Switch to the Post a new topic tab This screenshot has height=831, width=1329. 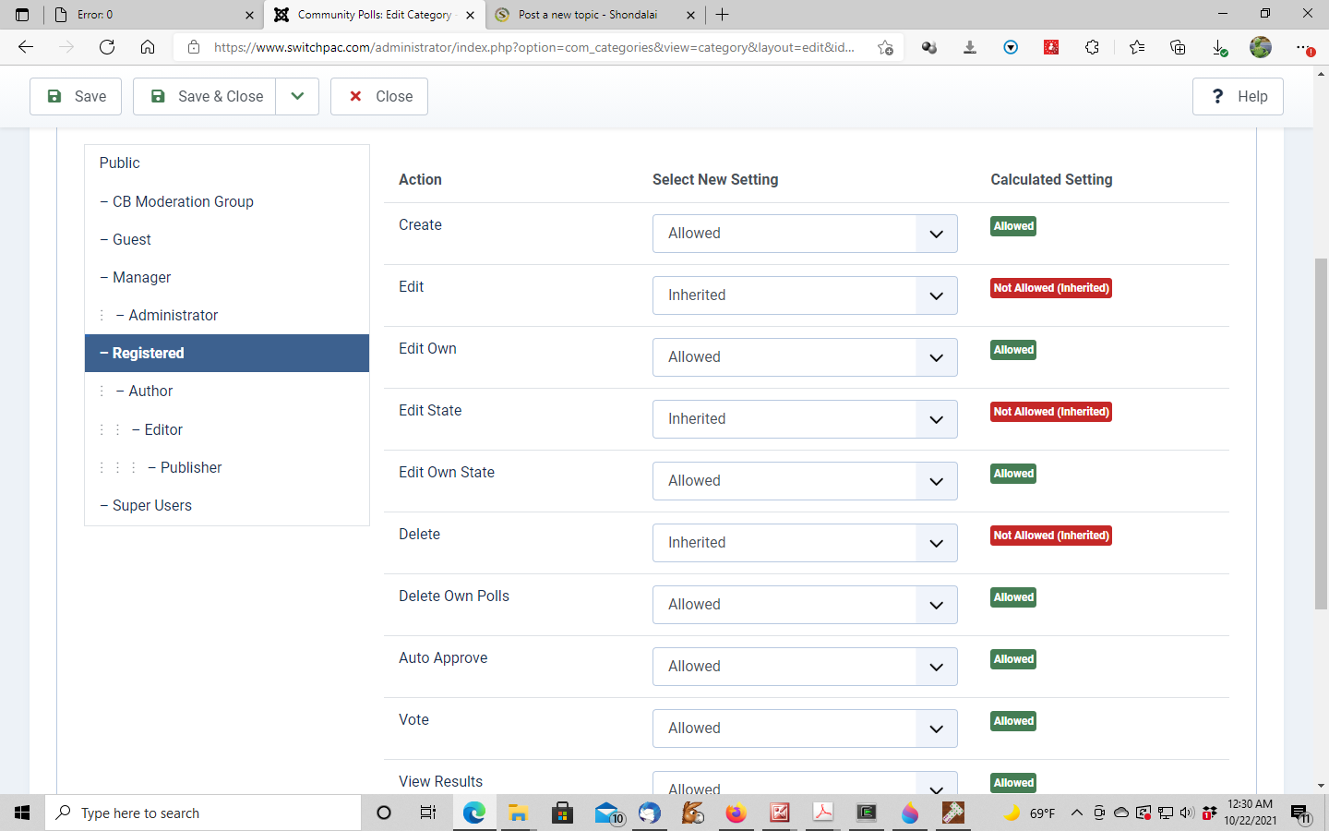click(588, 15)
